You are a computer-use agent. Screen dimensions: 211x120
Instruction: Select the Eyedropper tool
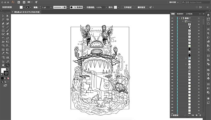3,53
